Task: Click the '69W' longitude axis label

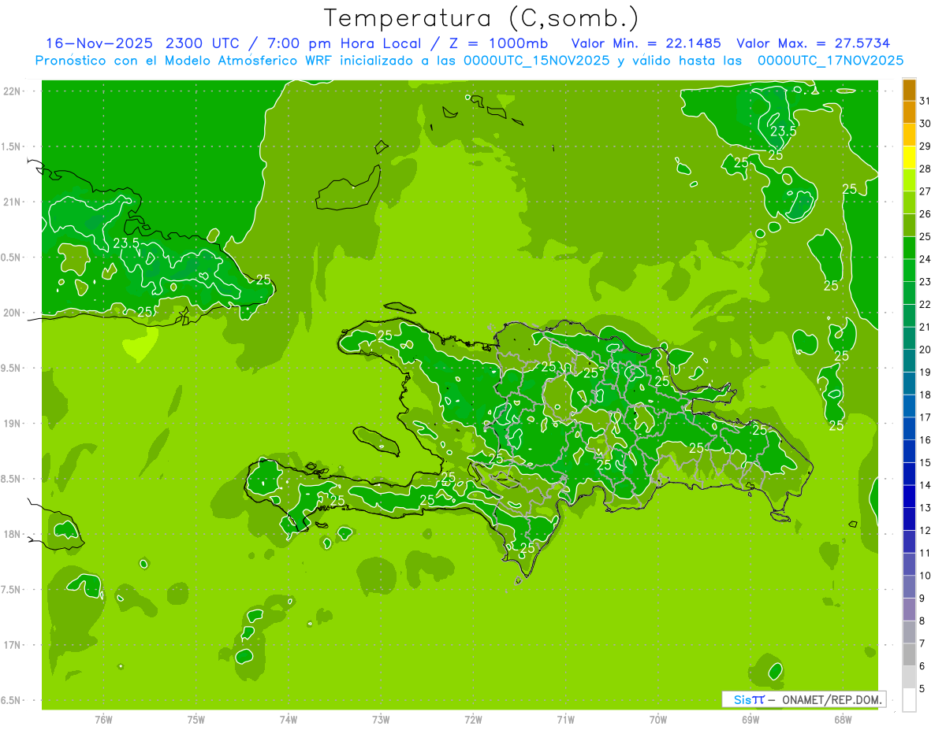Action: coord(750,720)
